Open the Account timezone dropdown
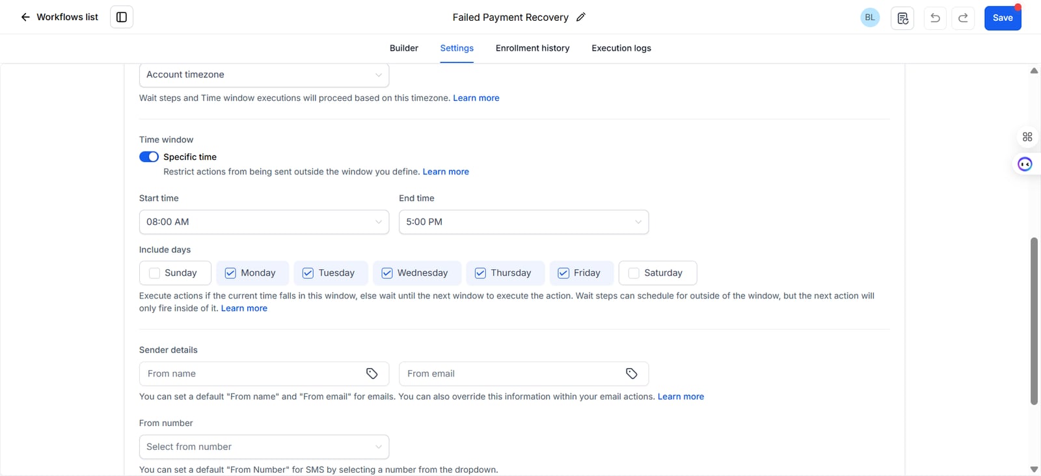 click(x=264, y=75)
